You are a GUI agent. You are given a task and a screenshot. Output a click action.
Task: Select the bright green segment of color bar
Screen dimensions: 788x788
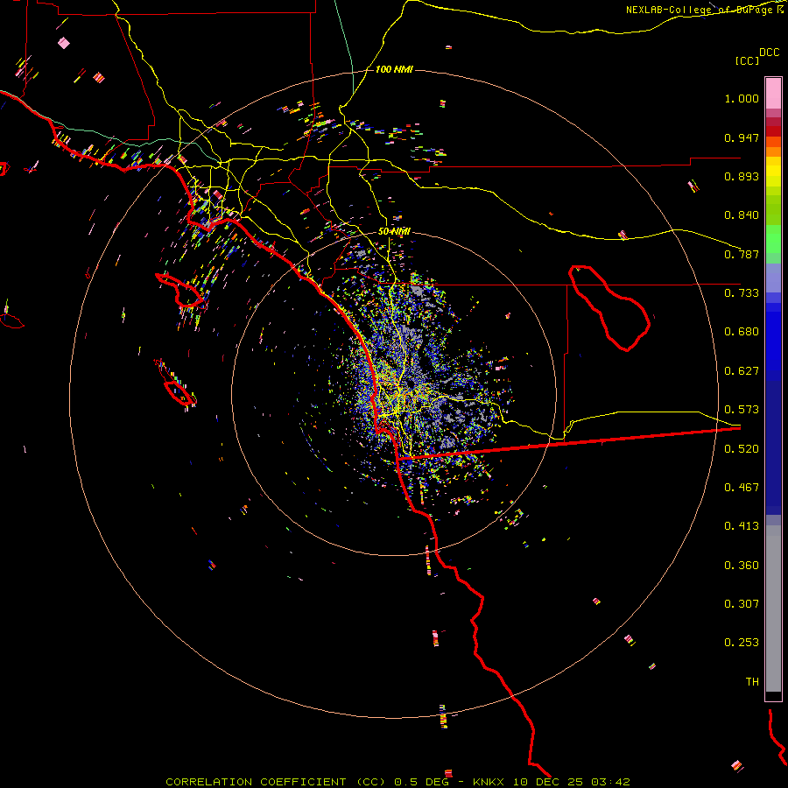click(773, 239)
